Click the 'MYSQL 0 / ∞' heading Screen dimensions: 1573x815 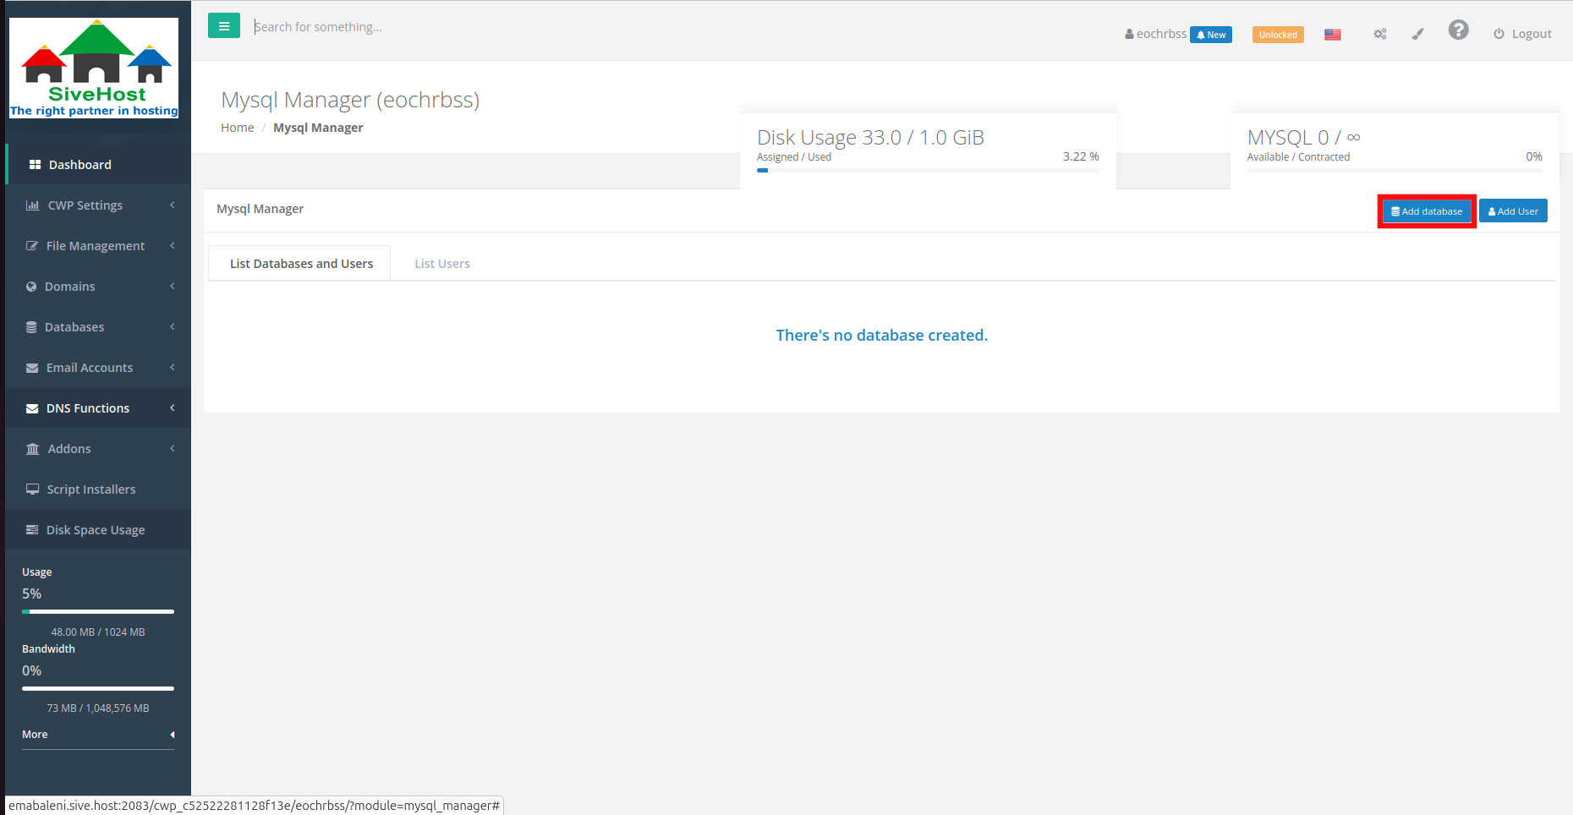pos(1303,137)
